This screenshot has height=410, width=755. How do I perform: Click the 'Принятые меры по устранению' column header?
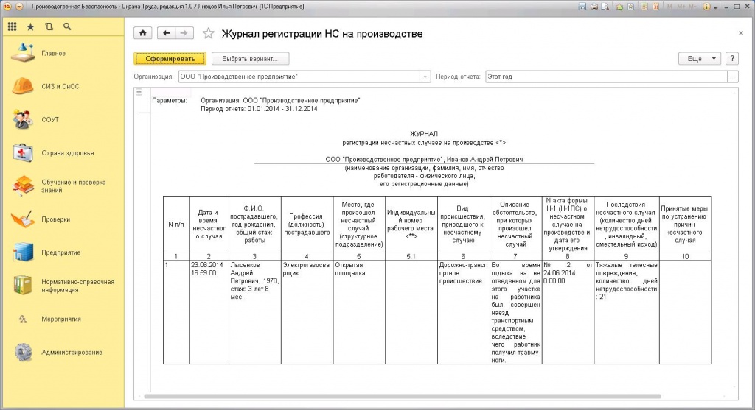pyautogui.click(x=685, y=225)
